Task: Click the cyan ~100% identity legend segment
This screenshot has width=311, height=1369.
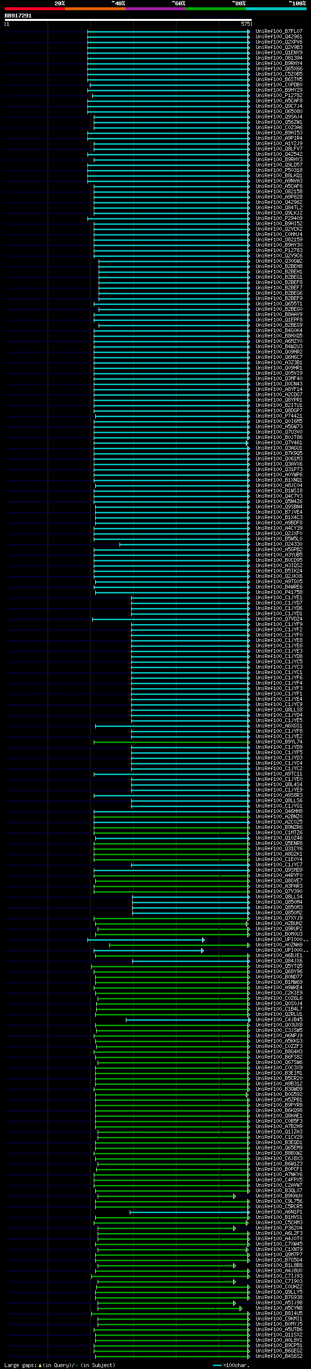Action: point(276,9)
